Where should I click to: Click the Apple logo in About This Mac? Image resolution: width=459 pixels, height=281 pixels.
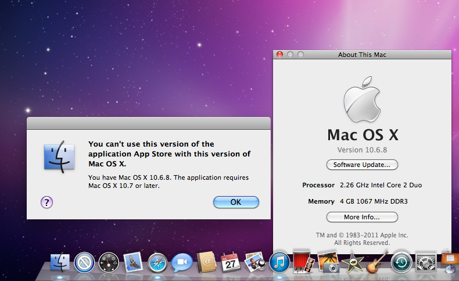[x=362, y=99]
